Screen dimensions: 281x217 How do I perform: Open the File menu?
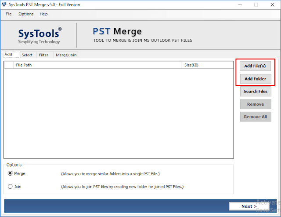[9, 14]
